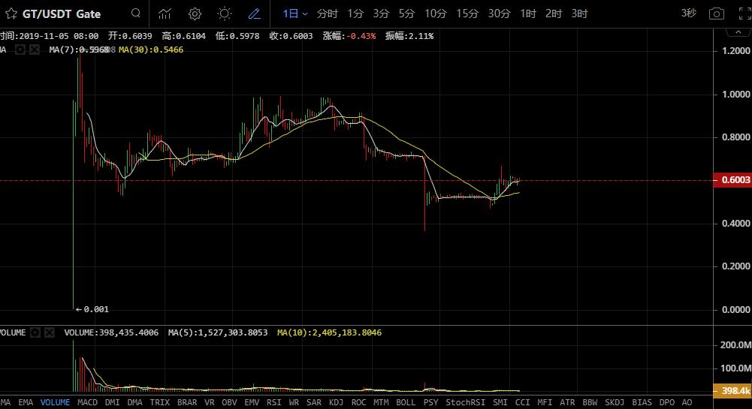Enable the SKDJ indicator
Image resolution: width=752 pixels, height=409 pixels.
pyautogui.click(x=615, y=402)
